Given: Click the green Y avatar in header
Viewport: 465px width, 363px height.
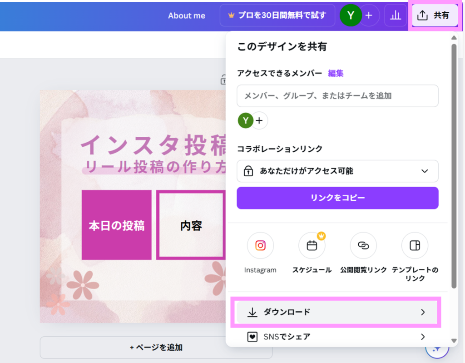Looking at the screenshot, I should (x=350, y=15).
